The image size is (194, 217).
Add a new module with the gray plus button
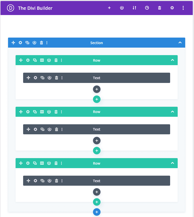97,89
